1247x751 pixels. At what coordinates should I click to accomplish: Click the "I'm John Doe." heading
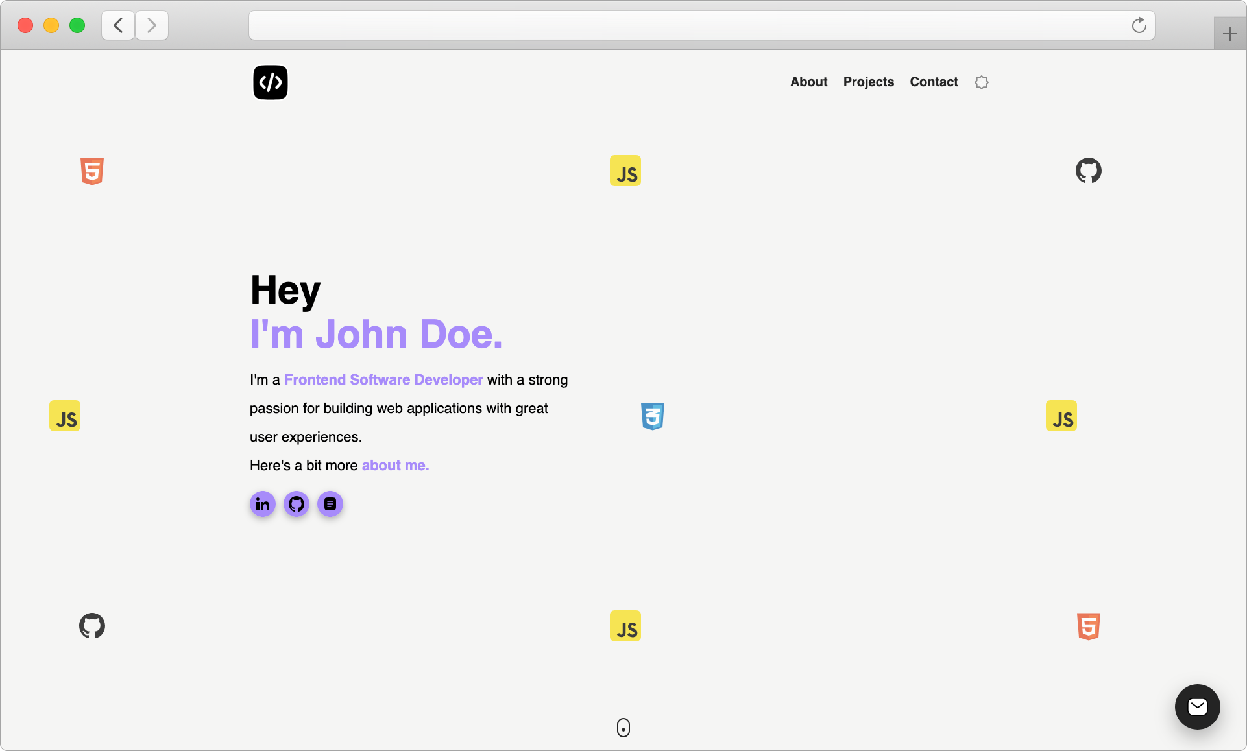pyautogui.click(x=376, y=334)
